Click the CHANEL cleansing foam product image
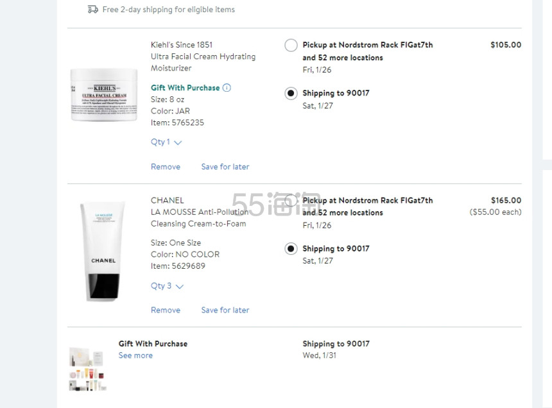Image resolution: width=552 pixels, height=408 pixels. pos(101,250)
